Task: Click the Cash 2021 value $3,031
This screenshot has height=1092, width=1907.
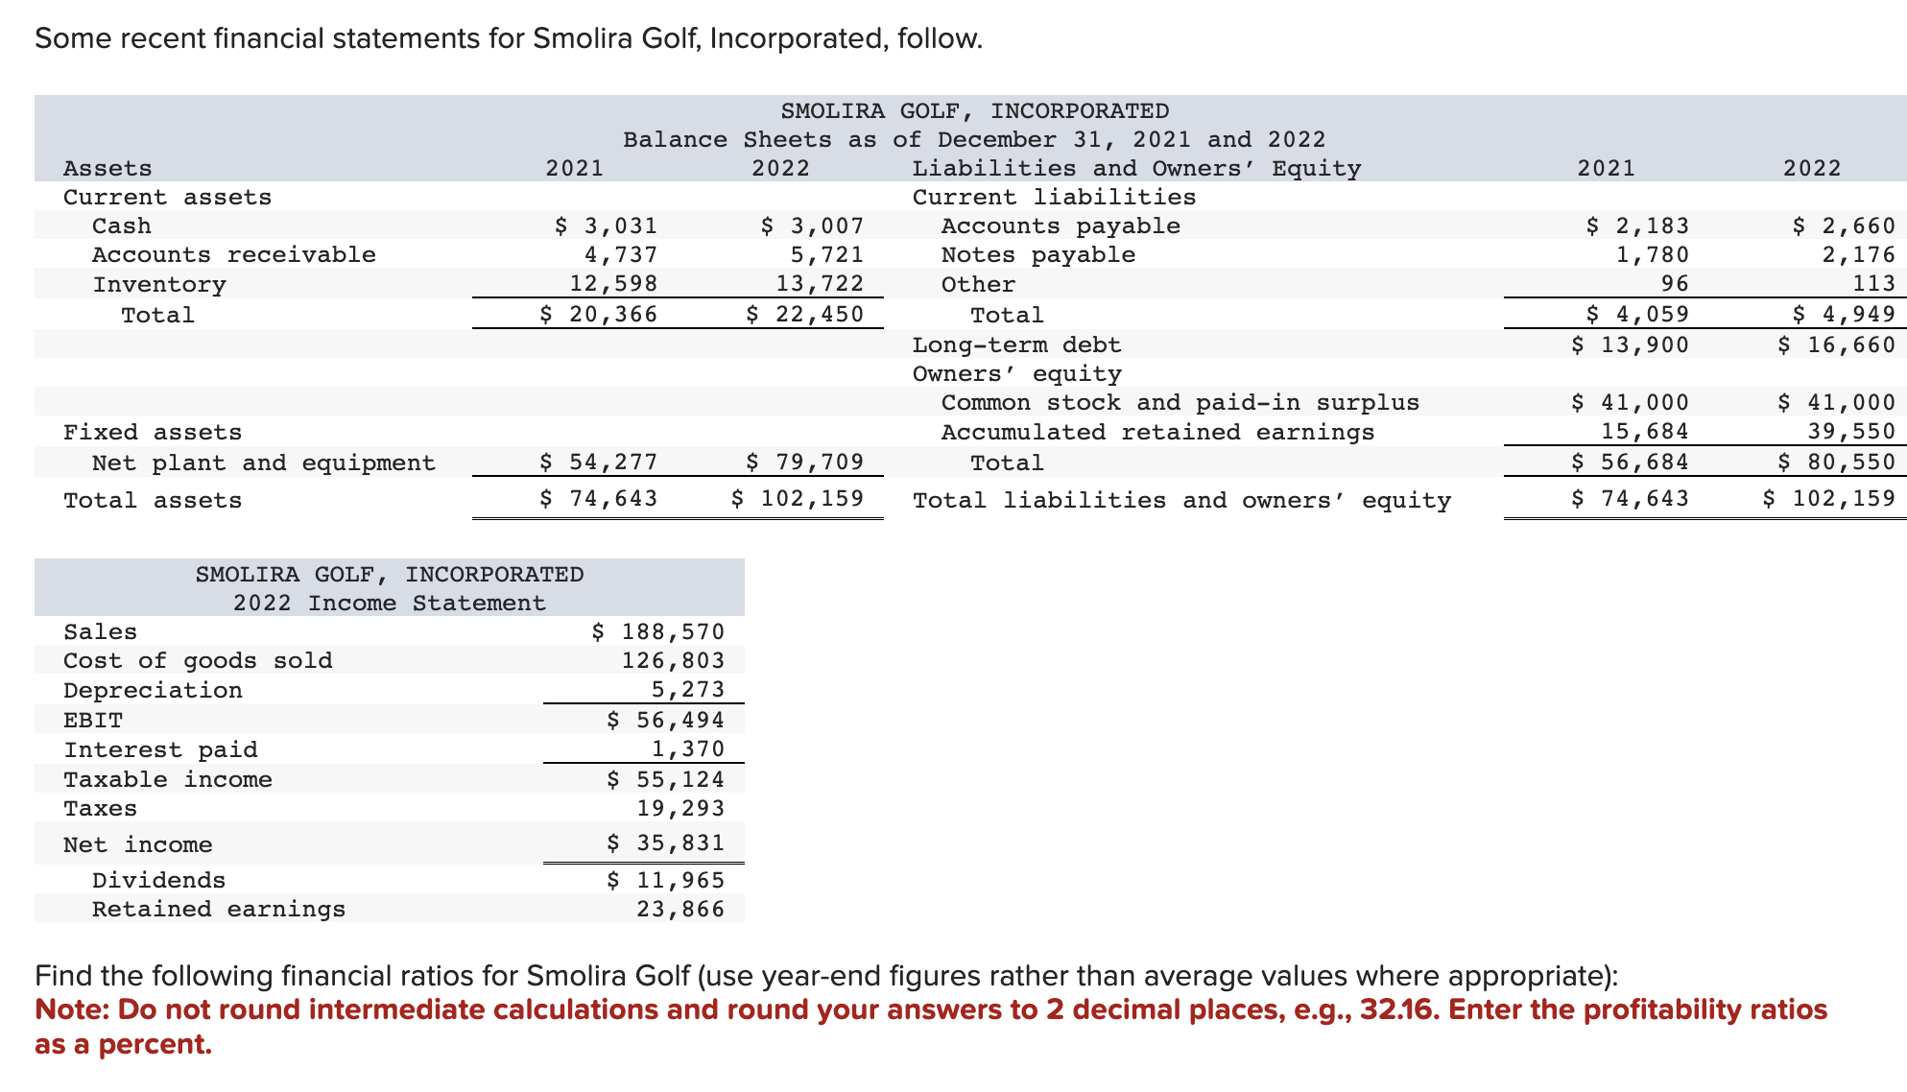Action: pos(607,226)
